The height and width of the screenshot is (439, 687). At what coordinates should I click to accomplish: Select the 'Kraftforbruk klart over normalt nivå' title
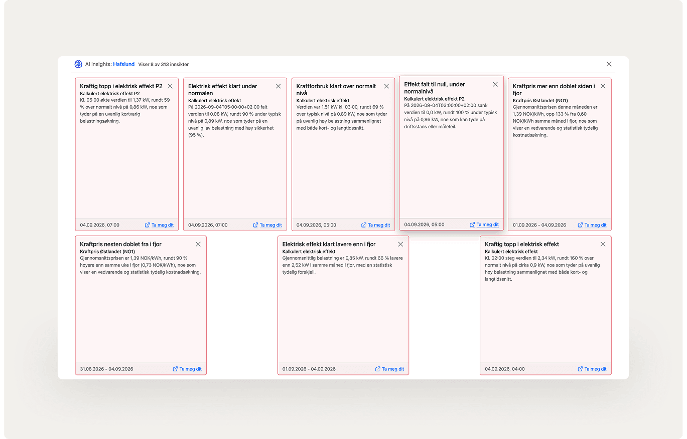336,90
